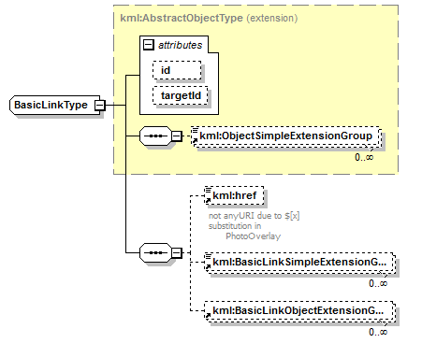
Task: Click the 0..∞ cardinality under kml:ObjectSimpleExtensionGroup
Action: pos(364,157)
